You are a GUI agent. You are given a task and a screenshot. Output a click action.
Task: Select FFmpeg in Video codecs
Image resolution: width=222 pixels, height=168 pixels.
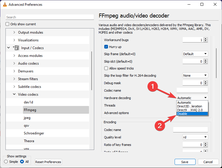tap(56, 110)
